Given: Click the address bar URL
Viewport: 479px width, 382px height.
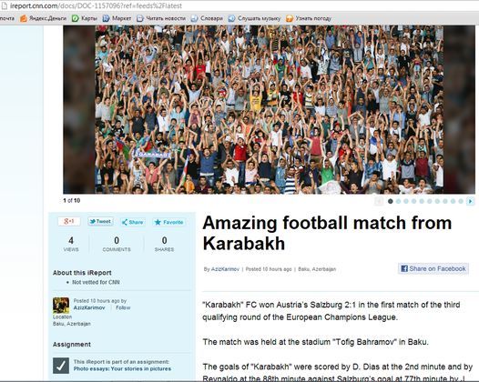Looking at the screenshot, I should pyautogui.click(x=96, y=5).
